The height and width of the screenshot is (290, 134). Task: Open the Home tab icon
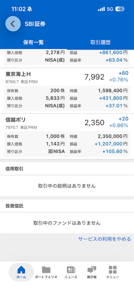21,270
